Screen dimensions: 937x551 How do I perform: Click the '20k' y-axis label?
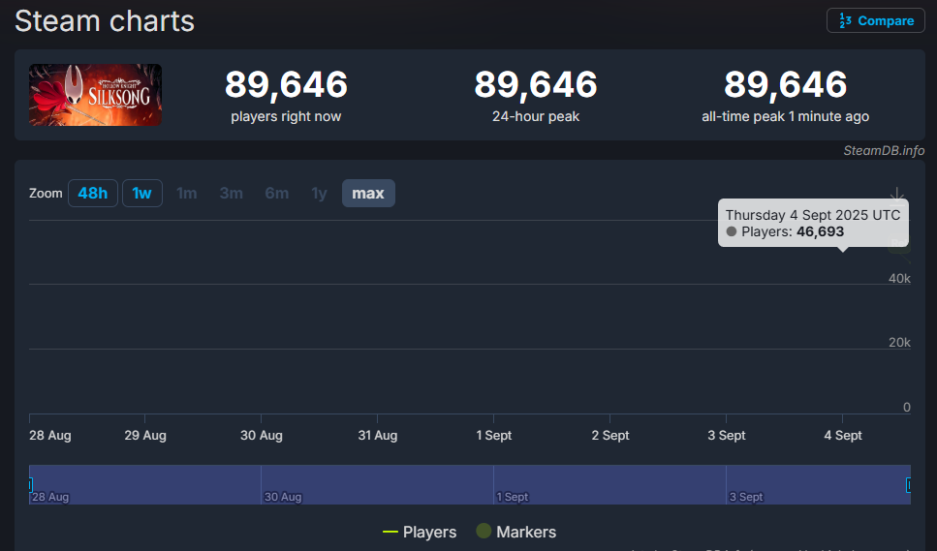pyautogui.click(x=899, y=342)
